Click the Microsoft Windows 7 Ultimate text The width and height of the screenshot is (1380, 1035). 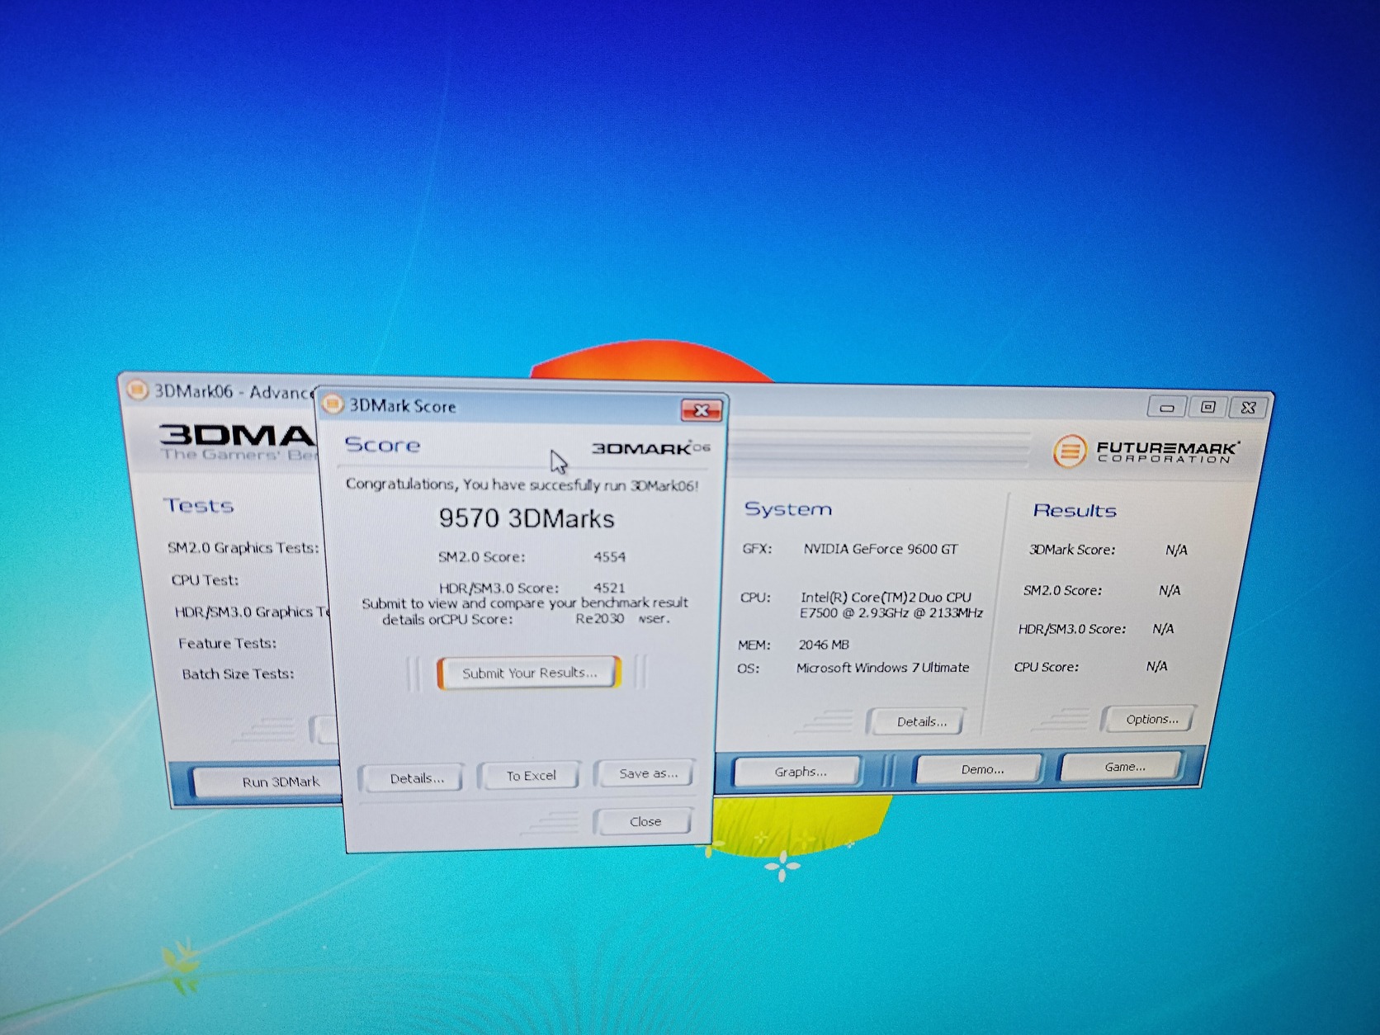click(x=882, y=667)
